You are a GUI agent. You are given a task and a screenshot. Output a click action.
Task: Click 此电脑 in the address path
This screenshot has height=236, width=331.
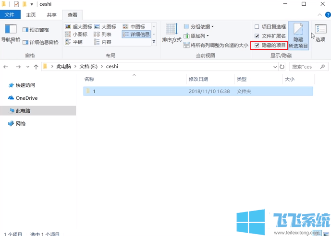[63, 67]
